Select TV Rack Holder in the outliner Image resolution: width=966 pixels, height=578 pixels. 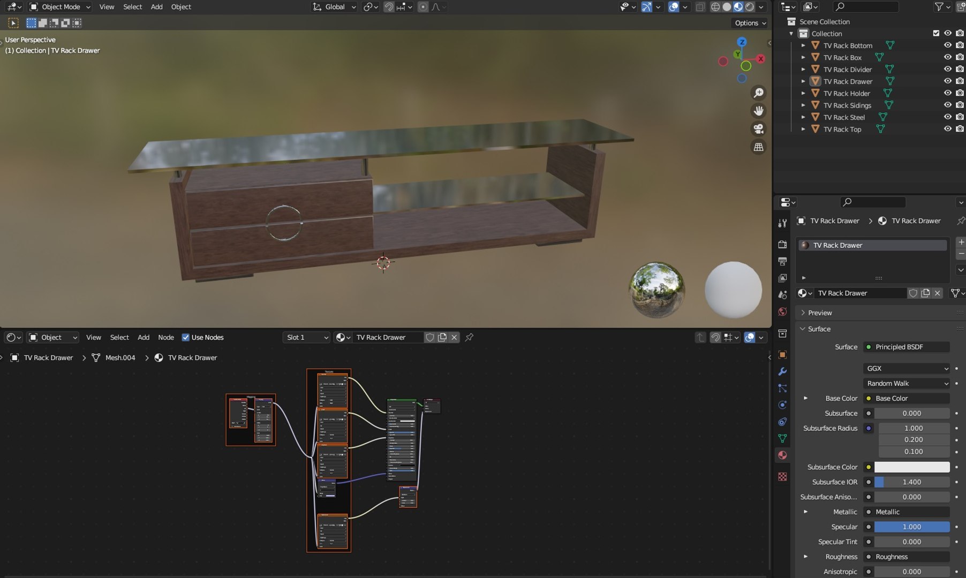[847, 93]
